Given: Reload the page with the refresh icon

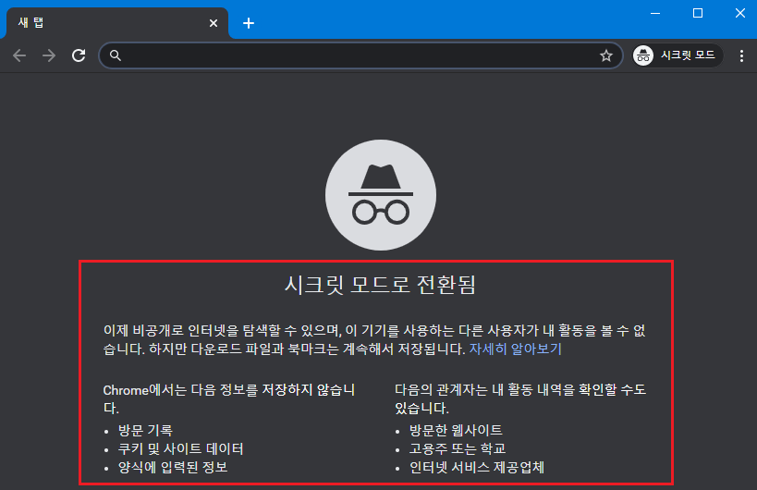Looking at the screenshot, I should pos(79,55).
